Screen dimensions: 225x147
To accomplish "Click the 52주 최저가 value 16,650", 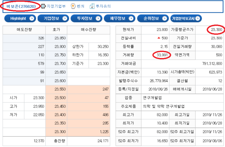I will (x=162, y=141).
